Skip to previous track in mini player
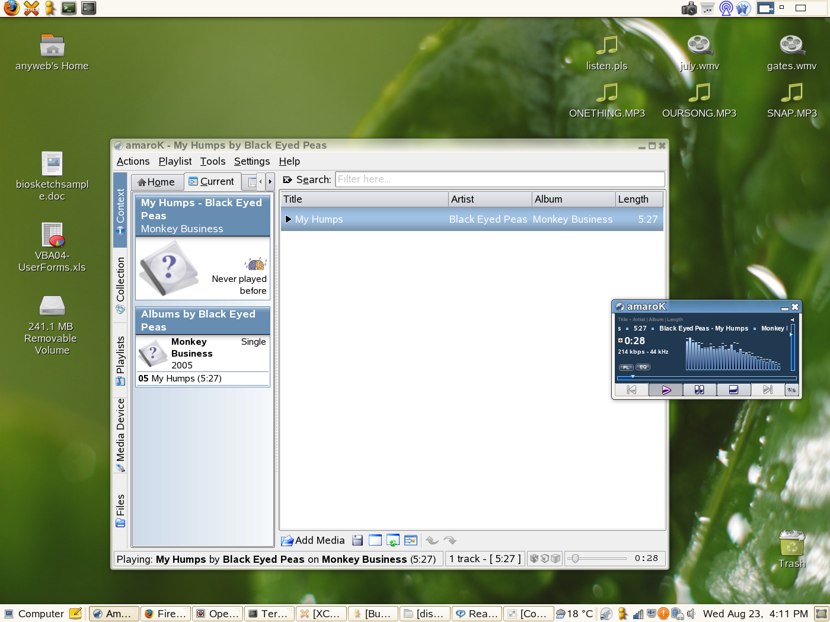Image resolution: width=830 pixels, height=622 pixels. click(631, 390)
